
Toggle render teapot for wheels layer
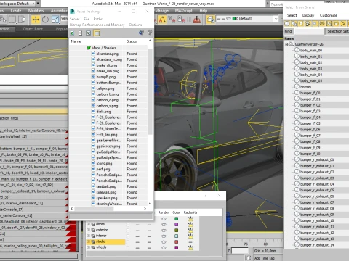tap(164, 247)
